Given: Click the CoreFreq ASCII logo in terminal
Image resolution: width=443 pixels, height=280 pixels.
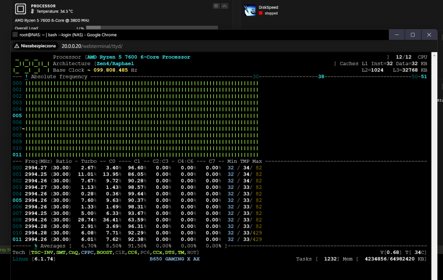Looking at the screenshot, I should pos(31,65).
